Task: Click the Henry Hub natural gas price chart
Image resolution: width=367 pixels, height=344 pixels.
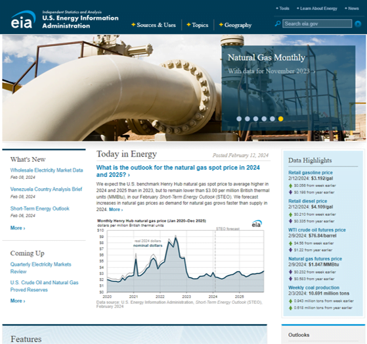Action: [x=181, y=259]
